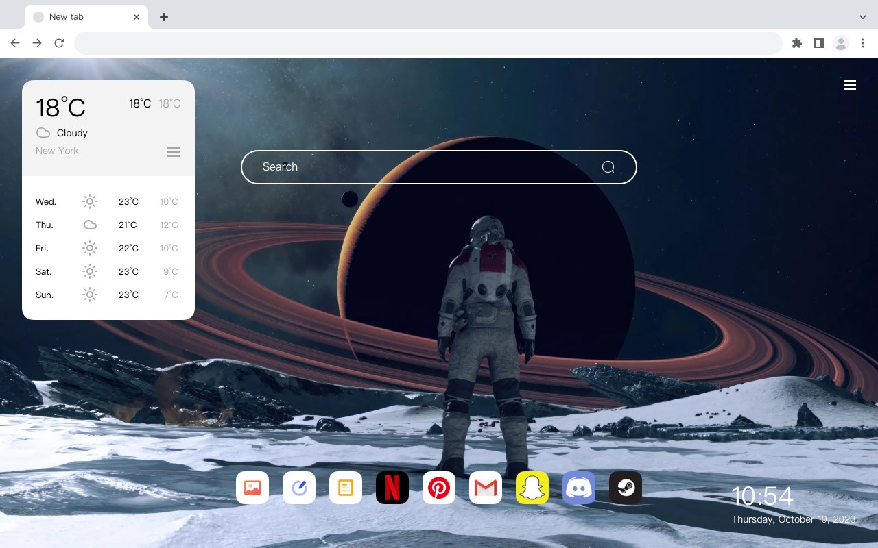Open the Chrome extensions puzzle icon

pos(797,43)
